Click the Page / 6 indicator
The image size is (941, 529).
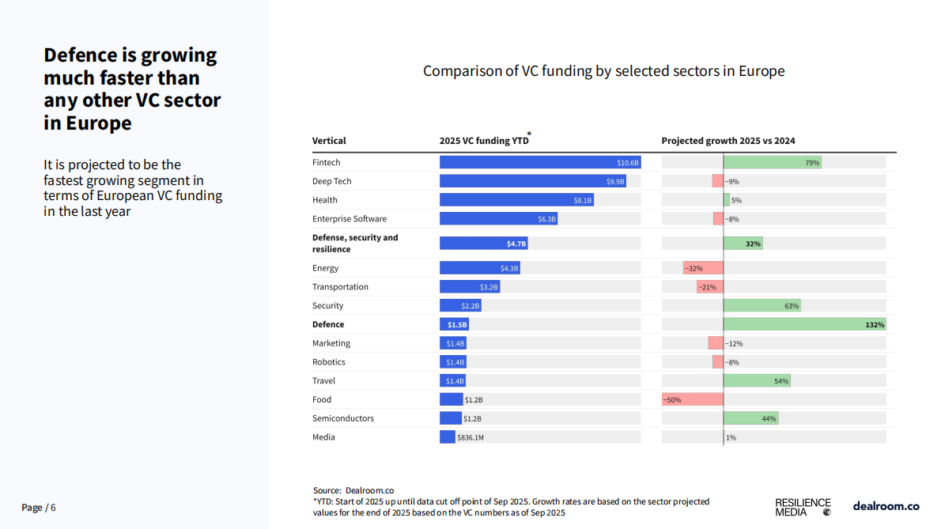point(39,508)
